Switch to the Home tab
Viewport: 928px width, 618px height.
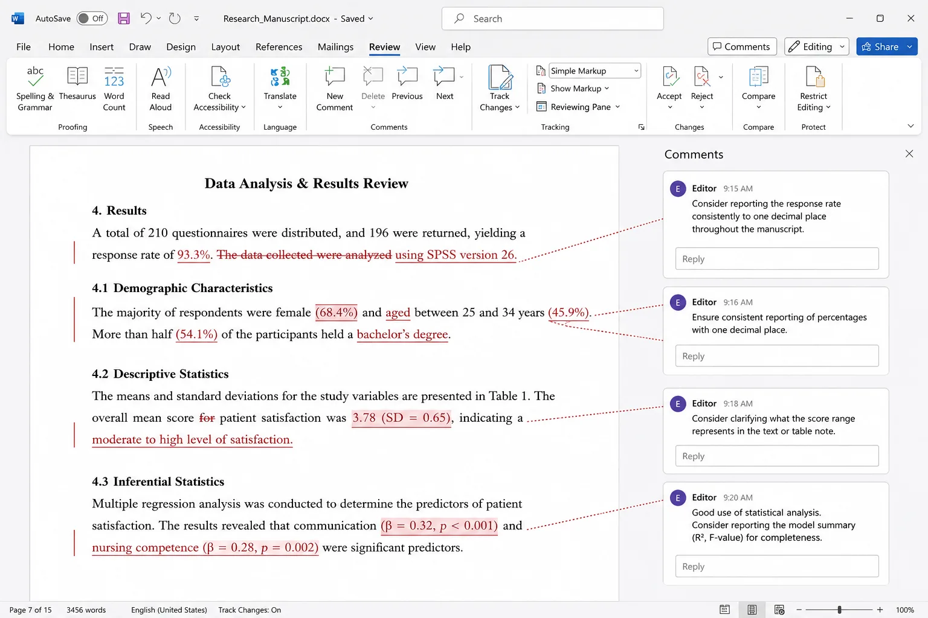[61, 46]
